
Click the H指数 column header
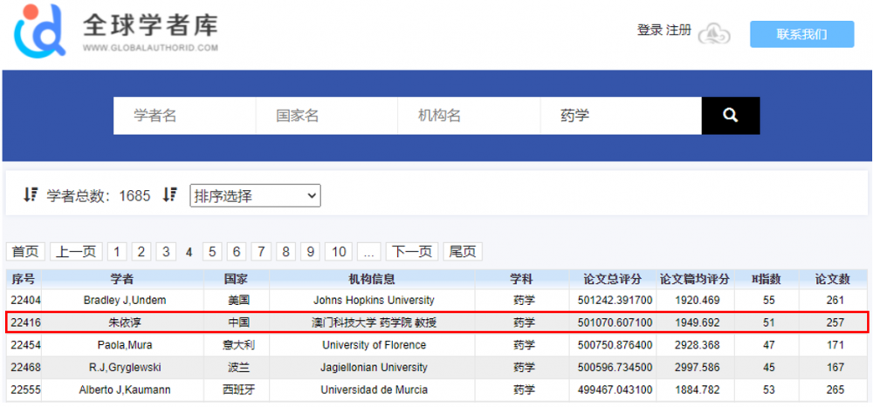(x=766, y=279)
